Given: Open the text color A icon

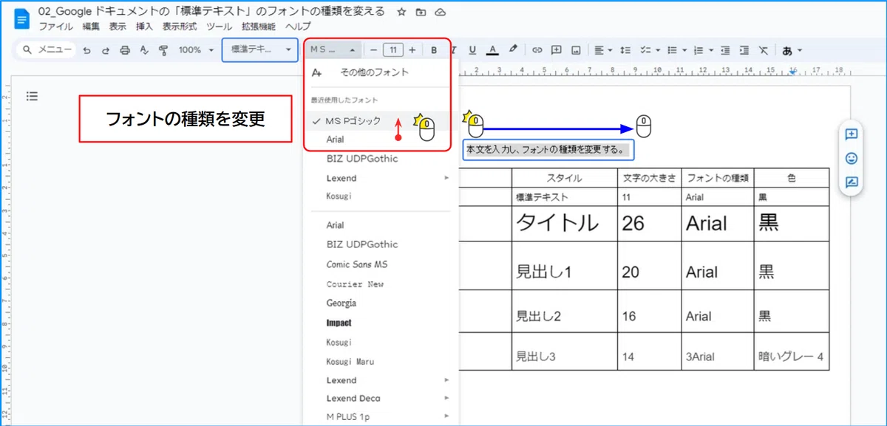Looking at the screenshot, I should (x=493, y=50).
